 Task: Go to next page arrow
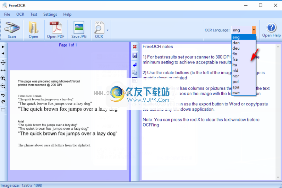tap(3, 47)
